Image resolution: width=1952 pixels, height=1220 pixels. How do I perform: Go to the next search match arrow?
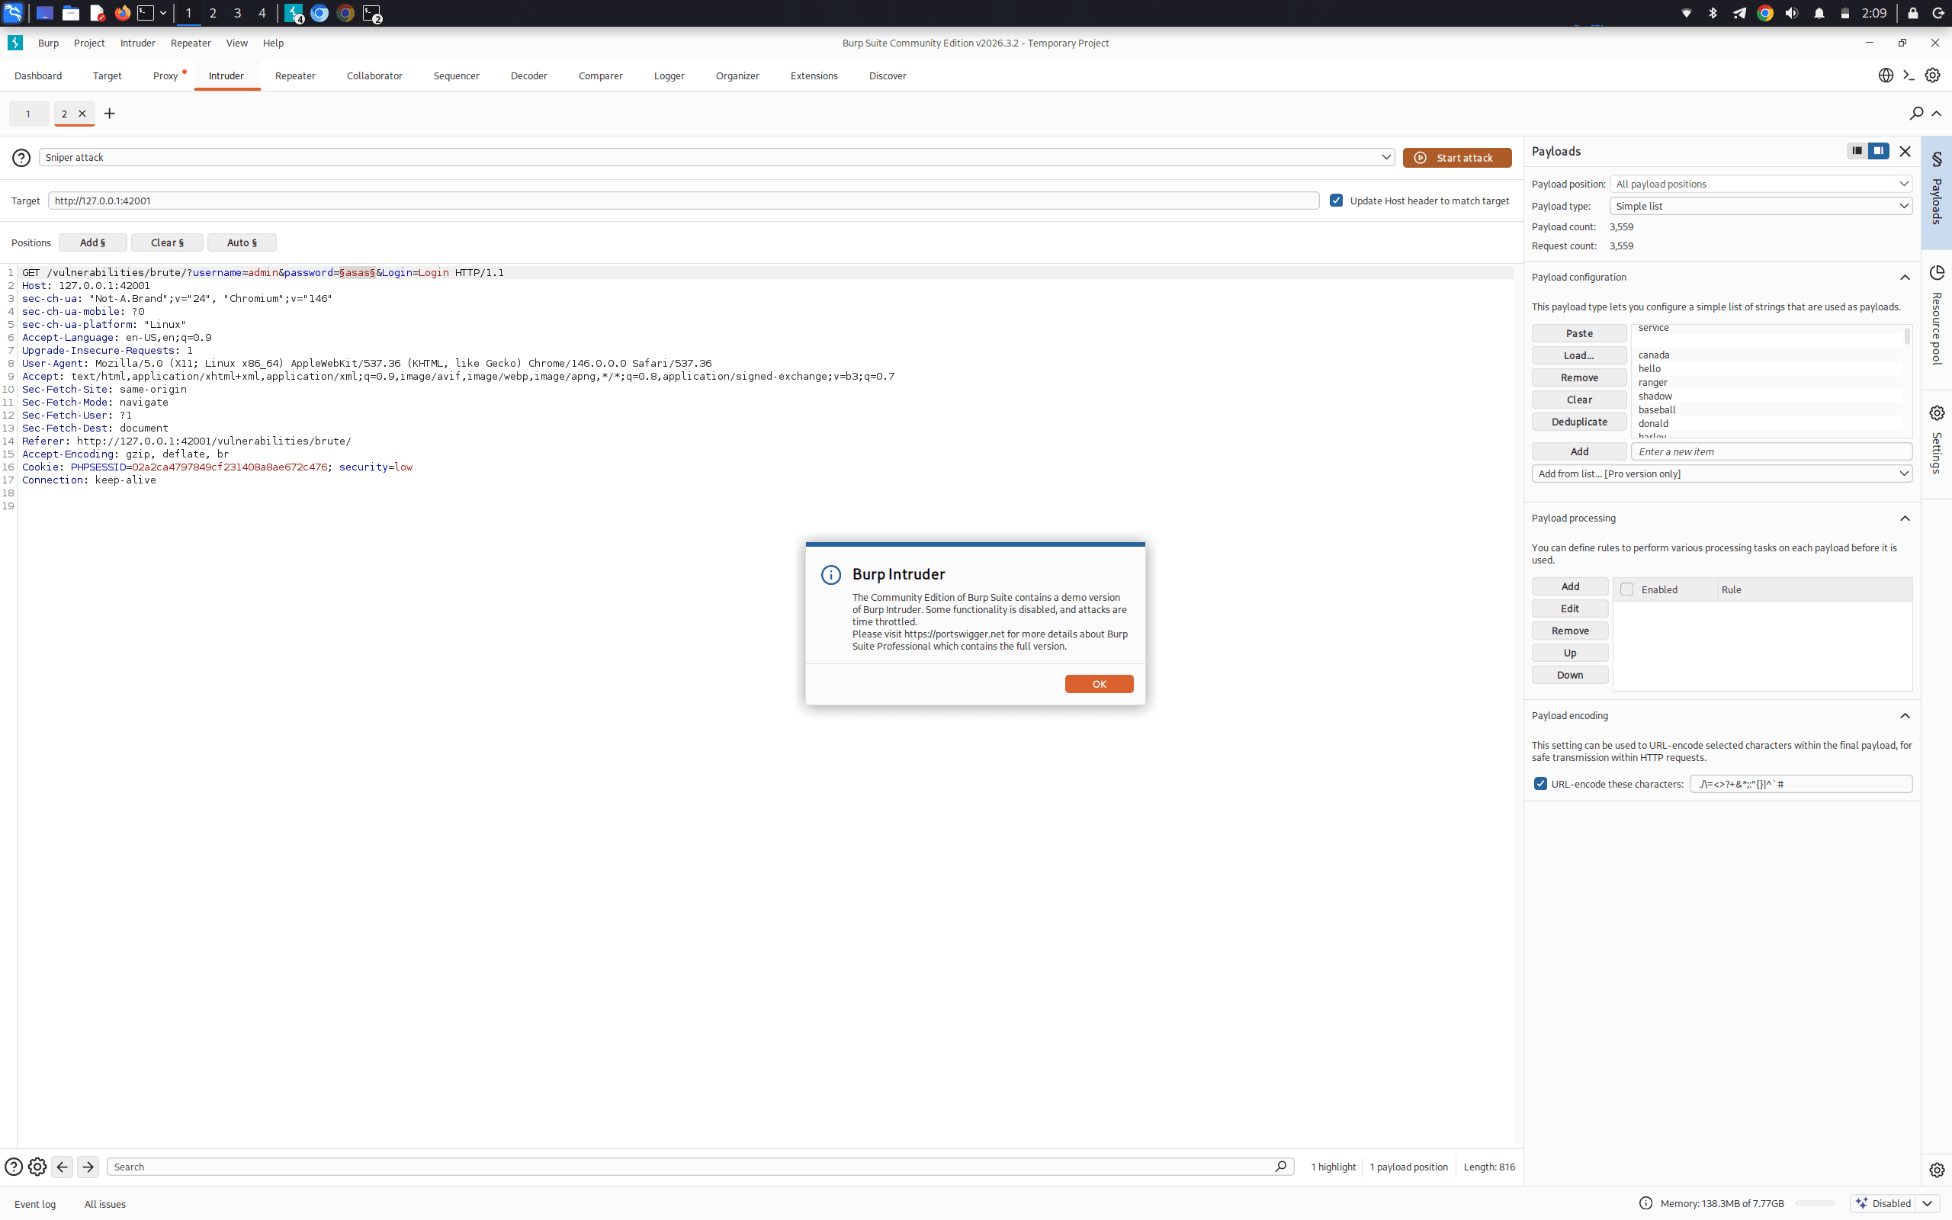click(88, 1167)
